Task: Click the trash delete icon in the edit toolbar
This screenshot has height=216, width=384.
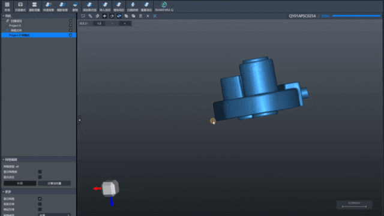Action: 140,16
